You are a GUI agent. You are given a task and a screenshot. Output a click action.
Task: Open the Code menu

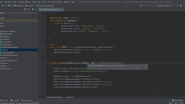(14, 2)
